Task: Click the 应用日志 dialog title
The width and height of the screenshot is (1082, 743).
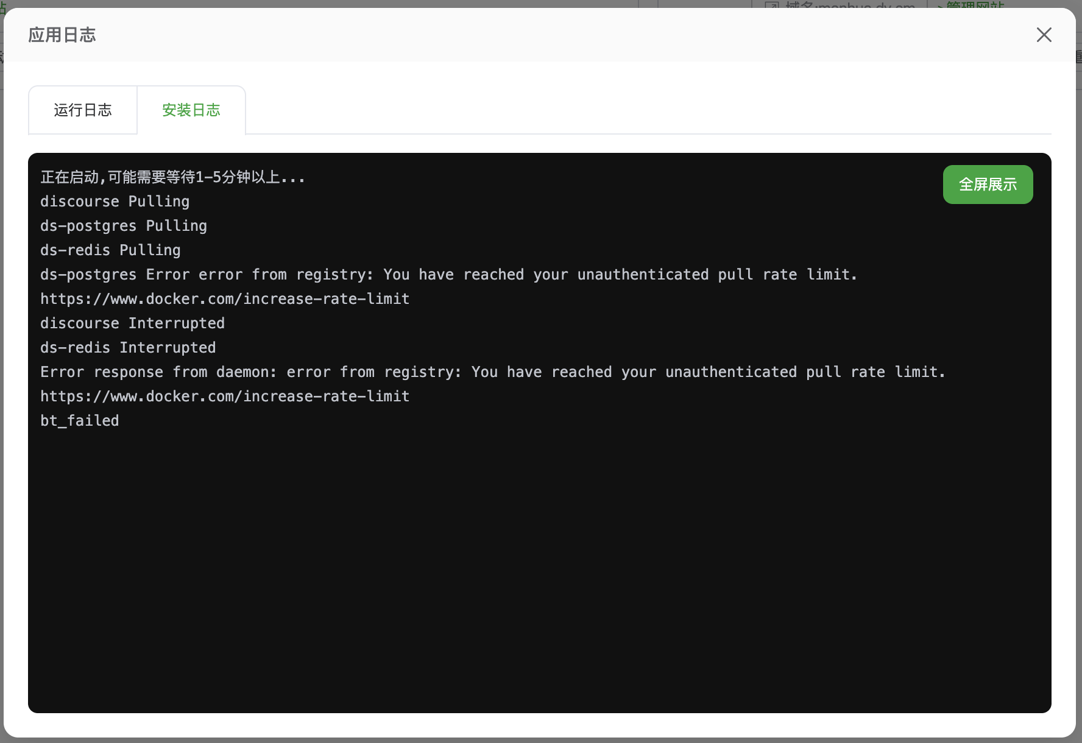Action: coord(62,35)
